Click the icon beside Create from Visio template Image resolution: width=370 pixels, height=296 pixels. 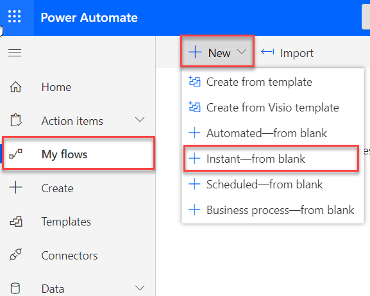[x=195, y=107]
